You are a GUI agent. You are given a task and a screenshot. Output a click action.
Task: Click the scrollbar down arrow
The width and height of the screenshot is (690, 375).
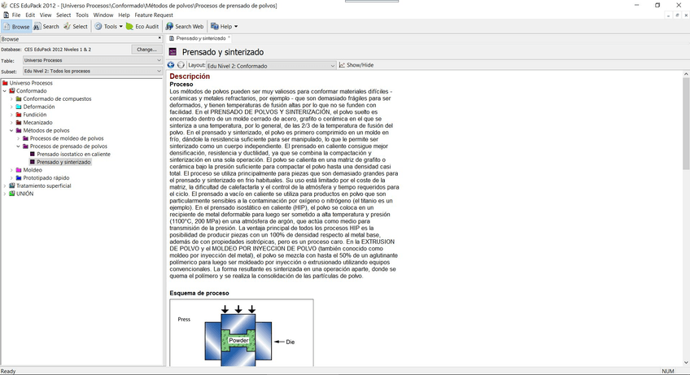pos(686,363)
